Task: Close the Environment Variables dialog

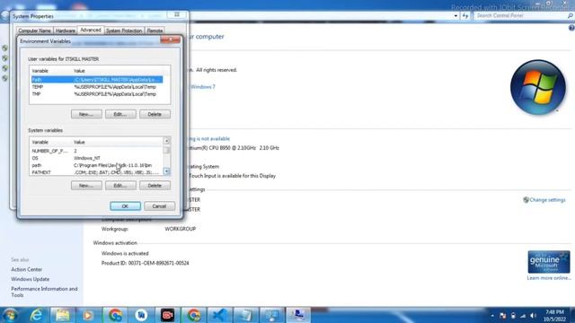Action: 170,39
